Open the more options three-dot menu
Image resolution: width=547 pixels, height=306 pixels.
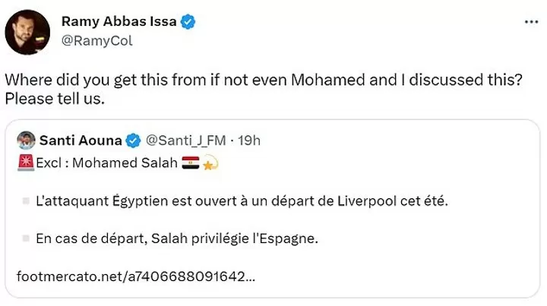531,22
